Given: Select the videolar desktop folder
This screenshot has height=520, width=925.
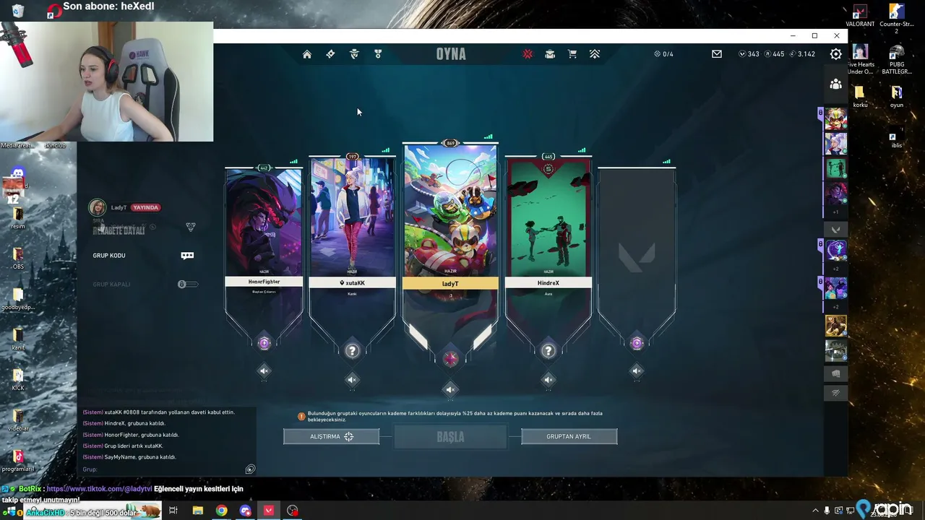Looking at the screenshot, I should tap(18, 420).
